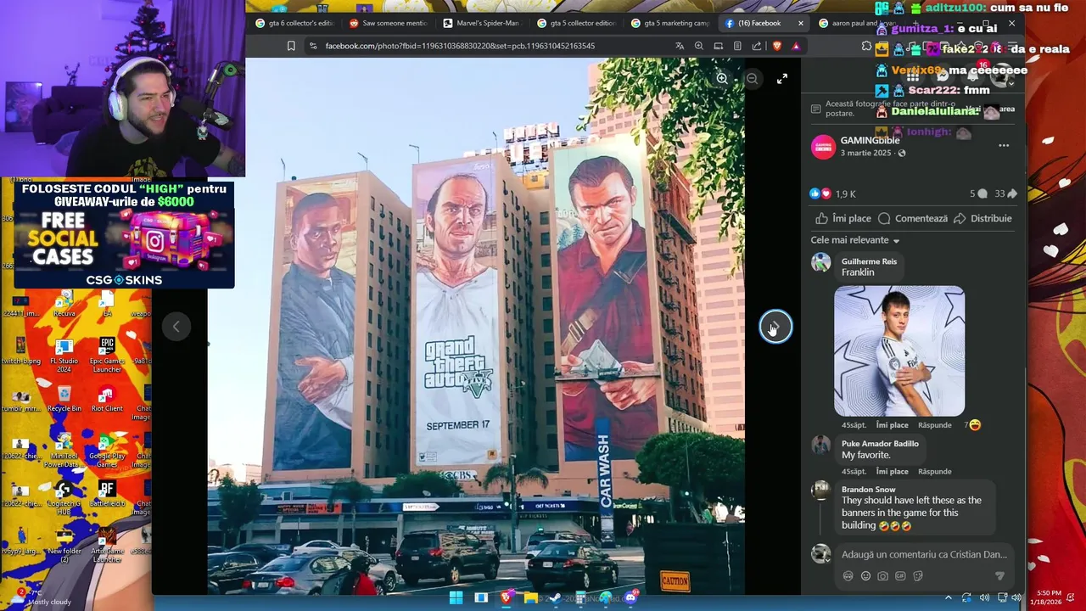Open GAMINGbible profile picture
This screenshot has width=1086, height=611.
click(x=823, y=147)
